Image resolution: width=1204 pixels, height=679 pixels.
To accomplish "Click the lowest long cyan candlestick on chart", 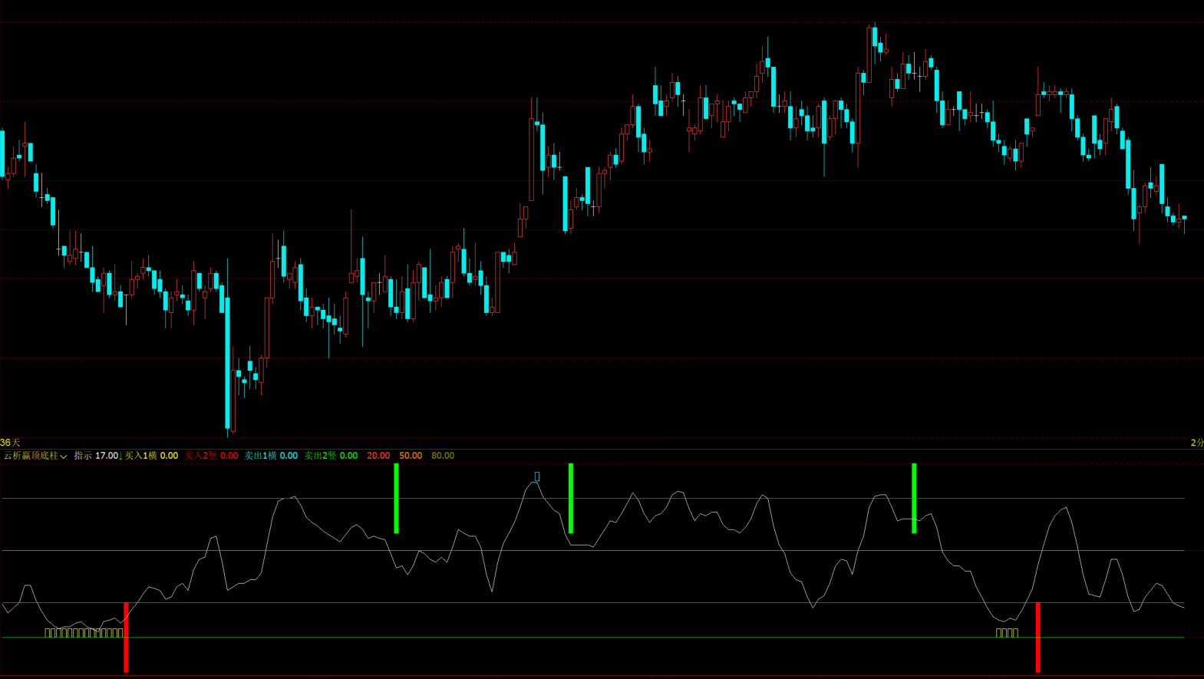I will [x=227, y=361].
